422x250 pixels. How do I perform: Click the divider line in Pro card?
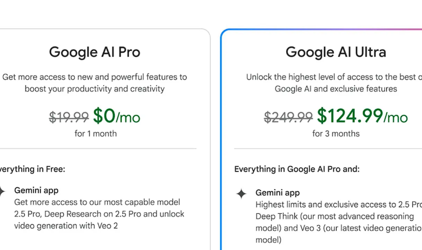(x=98, y=148)
